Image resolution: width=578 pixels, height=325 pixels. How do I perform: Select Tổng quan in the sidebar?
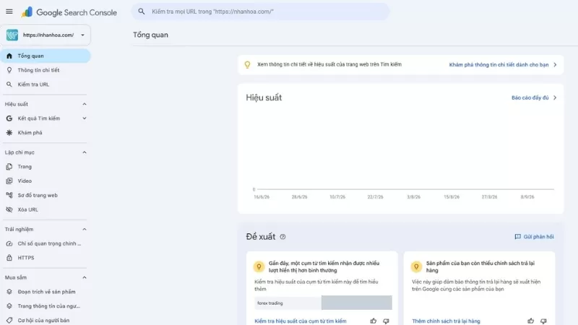pyautogui.click(x=45, y=56)
